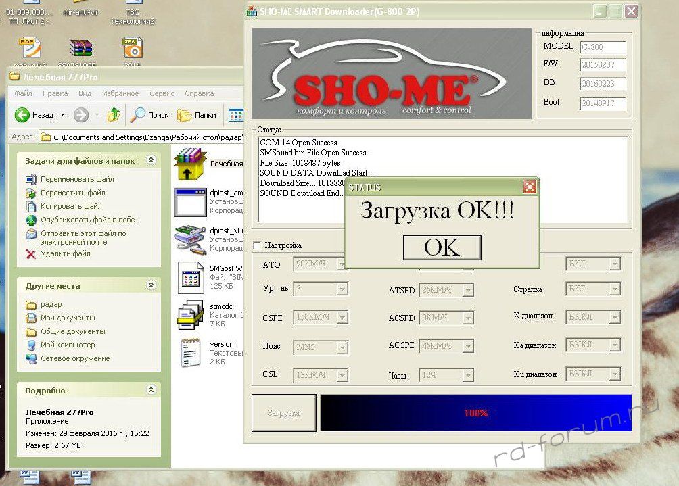The height and width of the screenshot is (486, 679).
Task: Open the Избранное menu in Explorer
Action: pyautogui.click(x=120, y=93)
